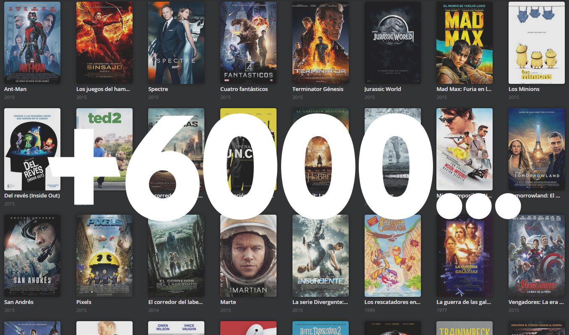This screenshot has width=569, height=335.
Task: Open the 4 Fantásticos poster
Action: click(248, 43)
